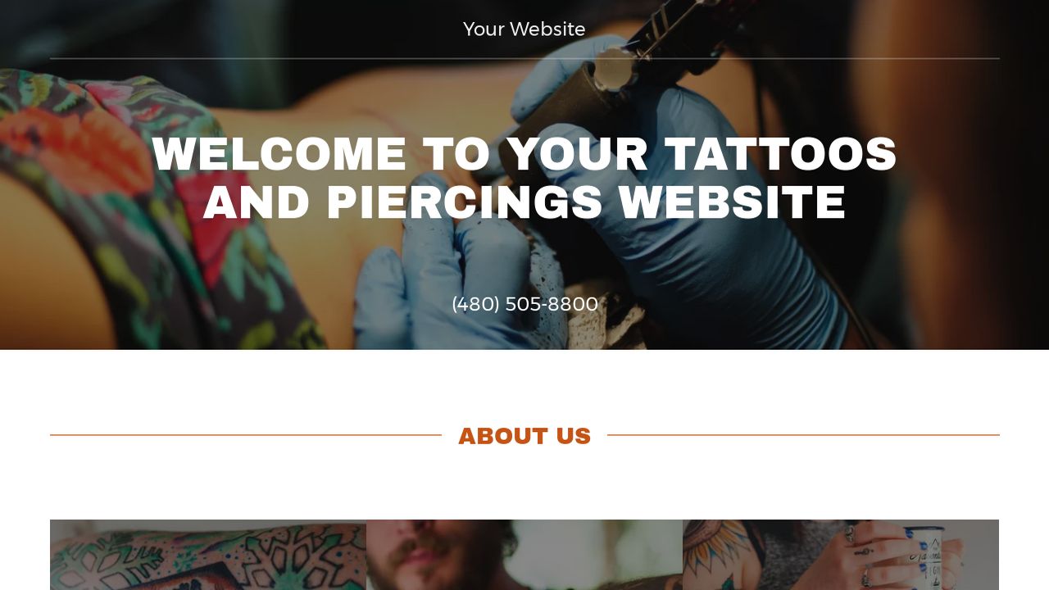Open the bearded man thumbnail
1049x590 pixels.
tap(524, 555)
